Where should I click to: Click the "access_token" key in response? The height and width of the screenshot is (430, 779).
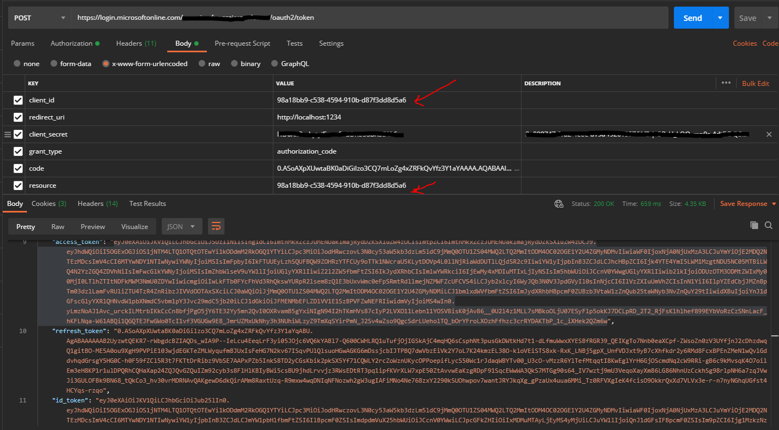pyautogui.click(x=77, y=242)
